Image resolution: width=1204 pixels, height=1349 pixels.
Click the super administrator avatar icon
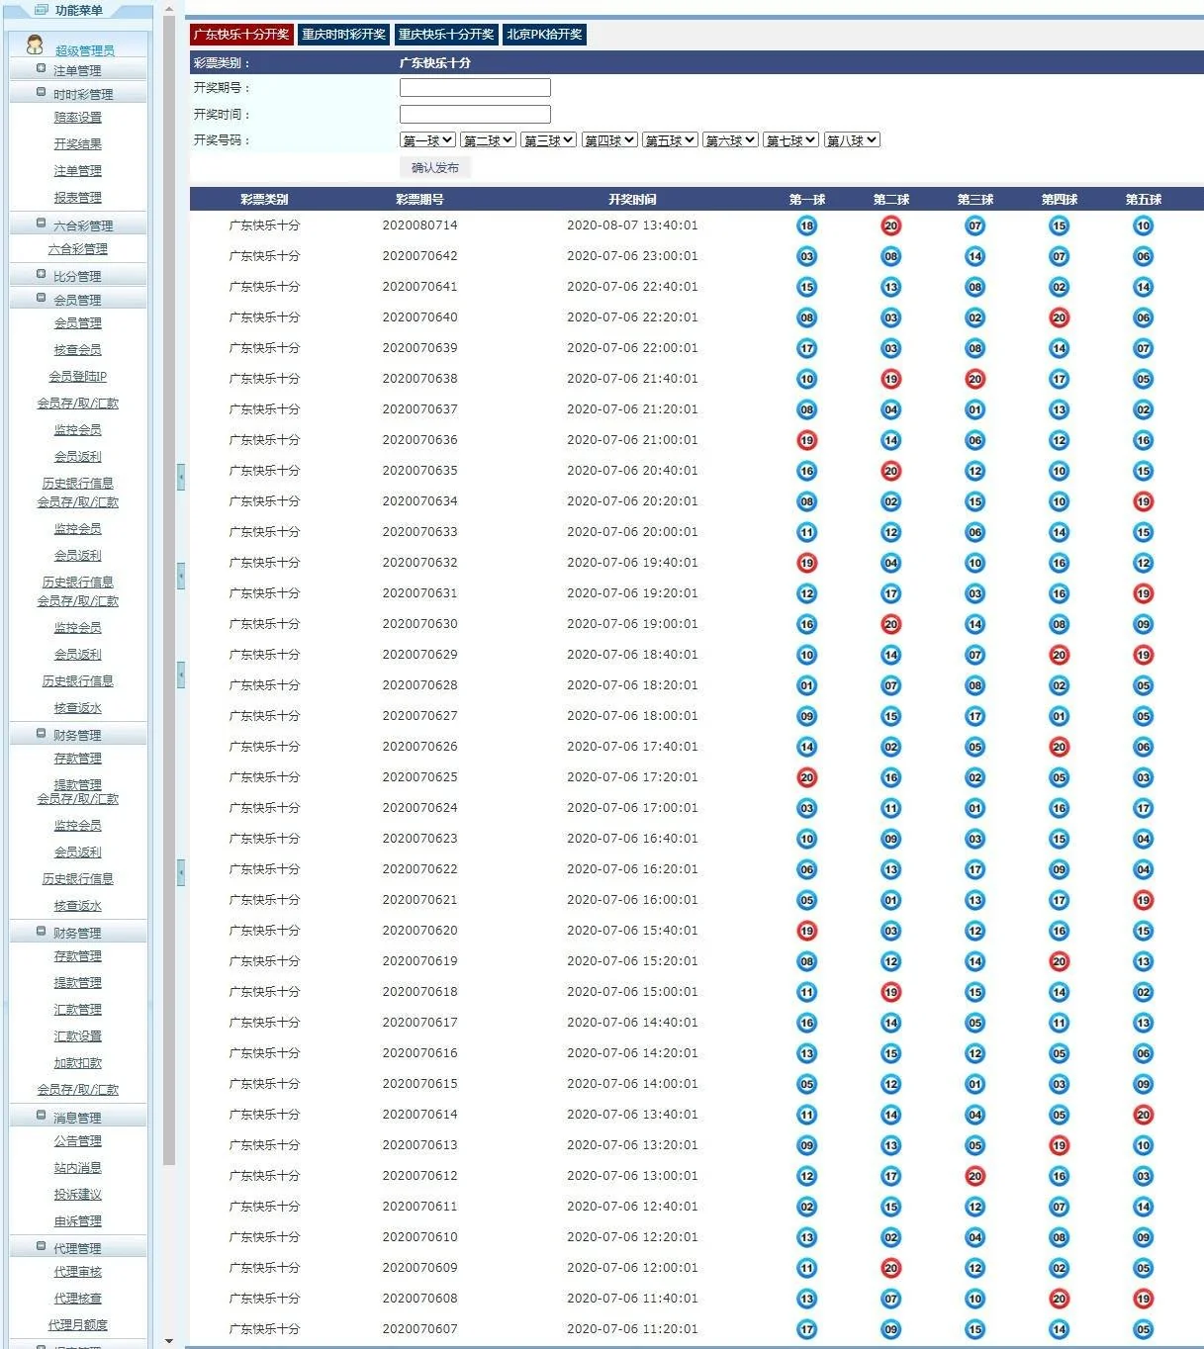[x=35, y=45]
